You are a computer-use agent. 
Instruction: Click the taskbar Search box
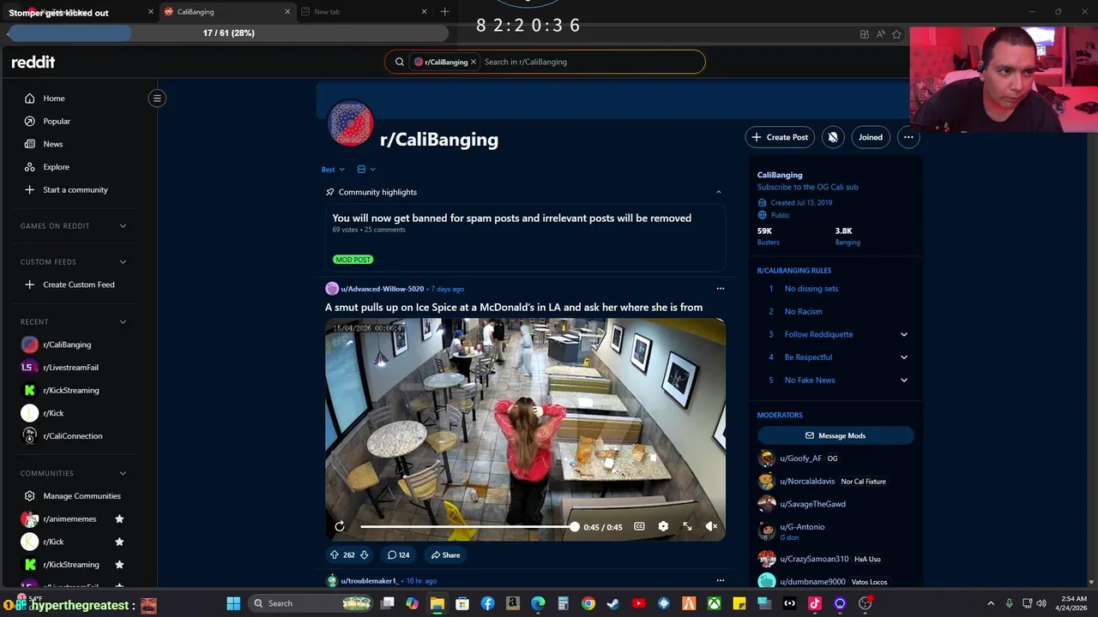pyautogui.click(x=311, y=603)
